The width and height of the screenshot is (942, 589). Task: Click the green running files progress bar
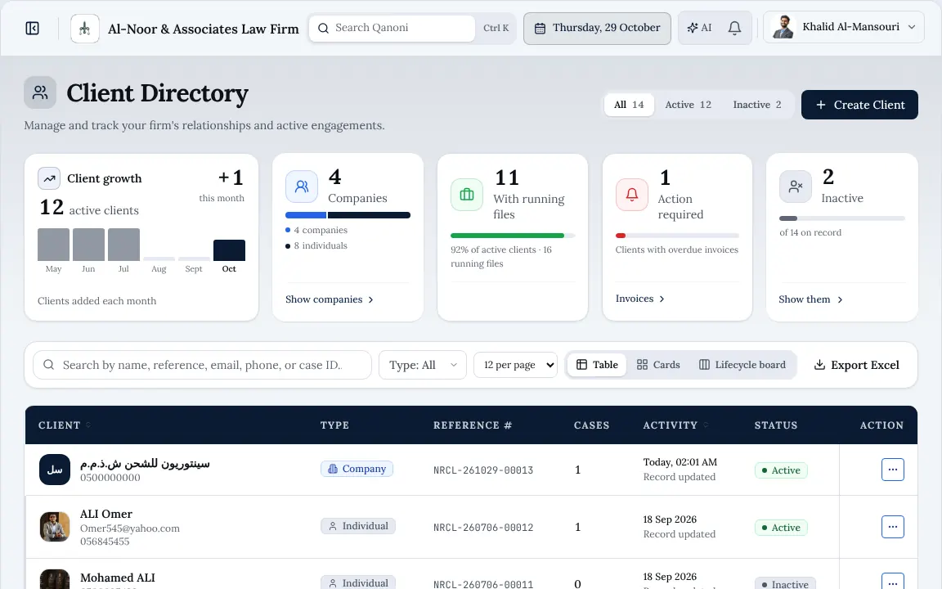(507, 236)
